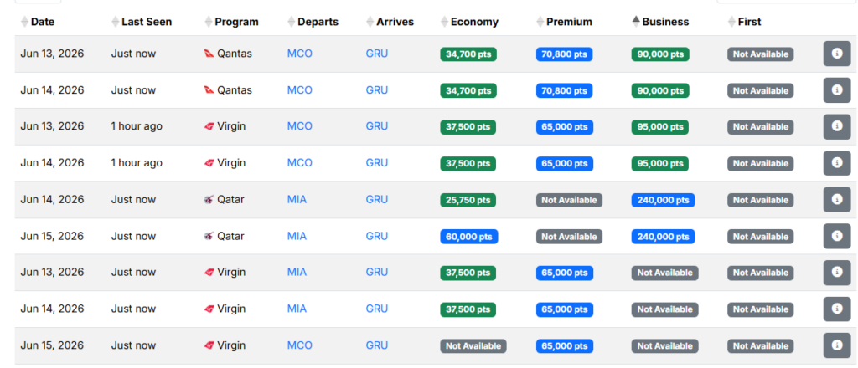Click 90,000 pts Business badge for Jun 13

click(659, 54)
